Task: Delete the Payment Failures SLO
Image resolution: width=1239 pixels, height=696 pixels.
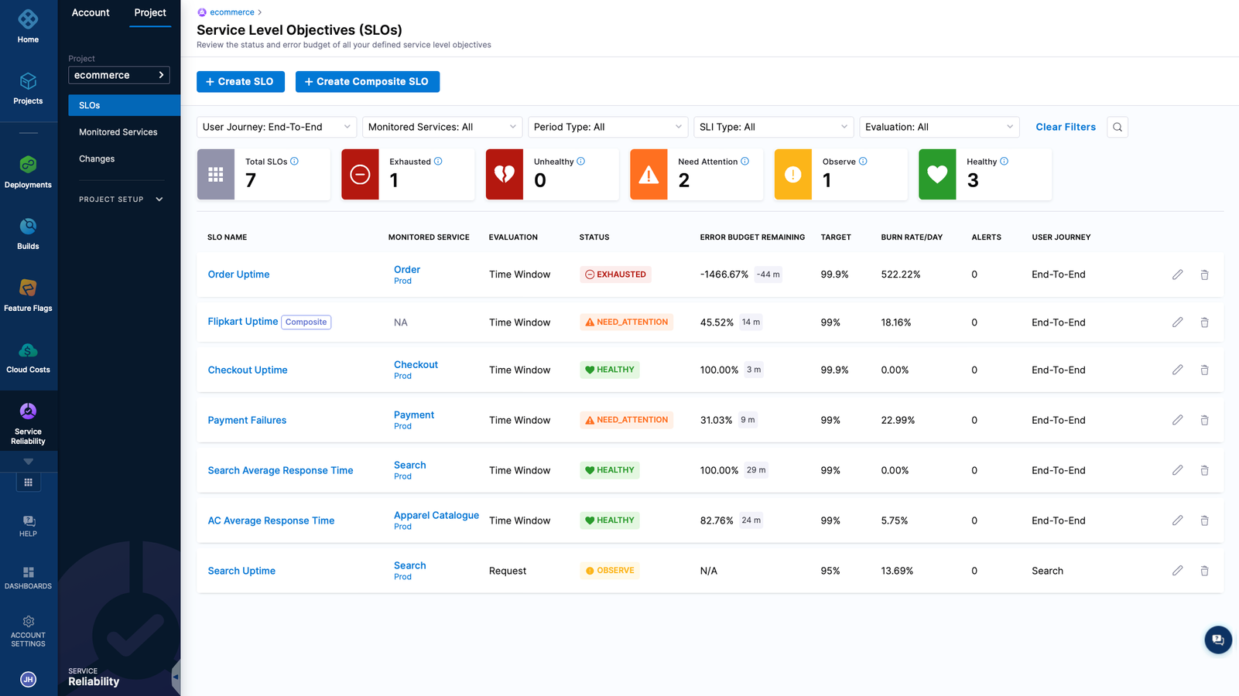Action: point(1204,420)
